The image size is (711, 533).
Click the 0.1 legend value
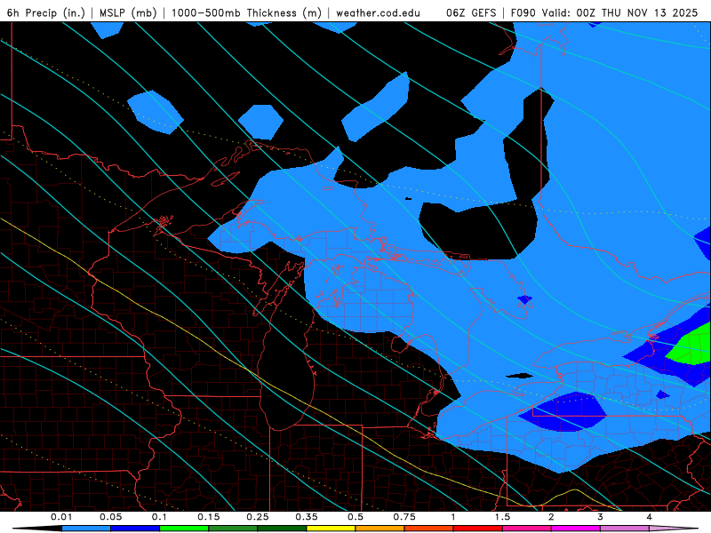(x=159, y=517)
